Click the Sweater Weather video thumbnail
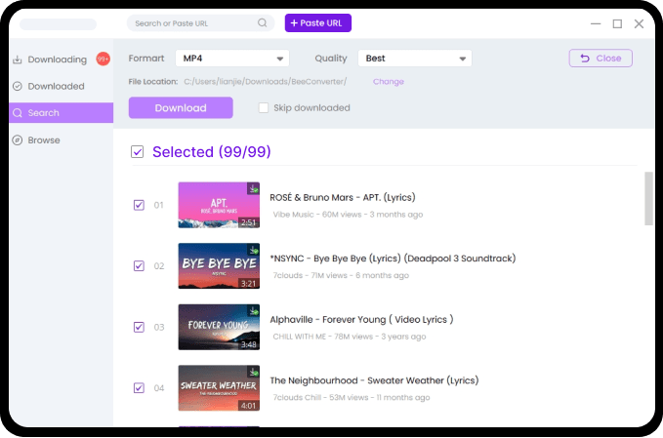 [x=219, y=388]
